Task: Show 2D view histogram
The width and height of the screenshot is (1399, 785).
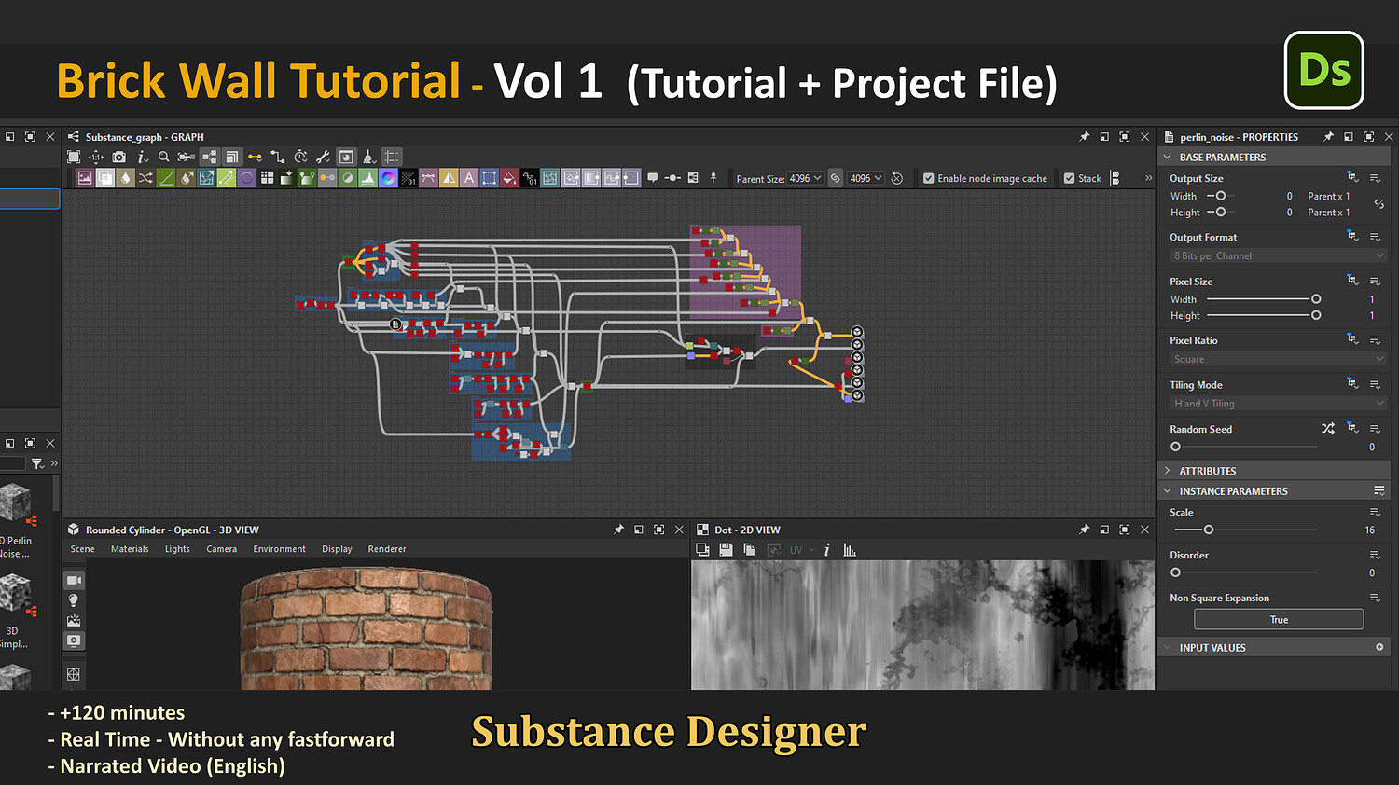Action: pyautogui.click(x=850, y=550)
